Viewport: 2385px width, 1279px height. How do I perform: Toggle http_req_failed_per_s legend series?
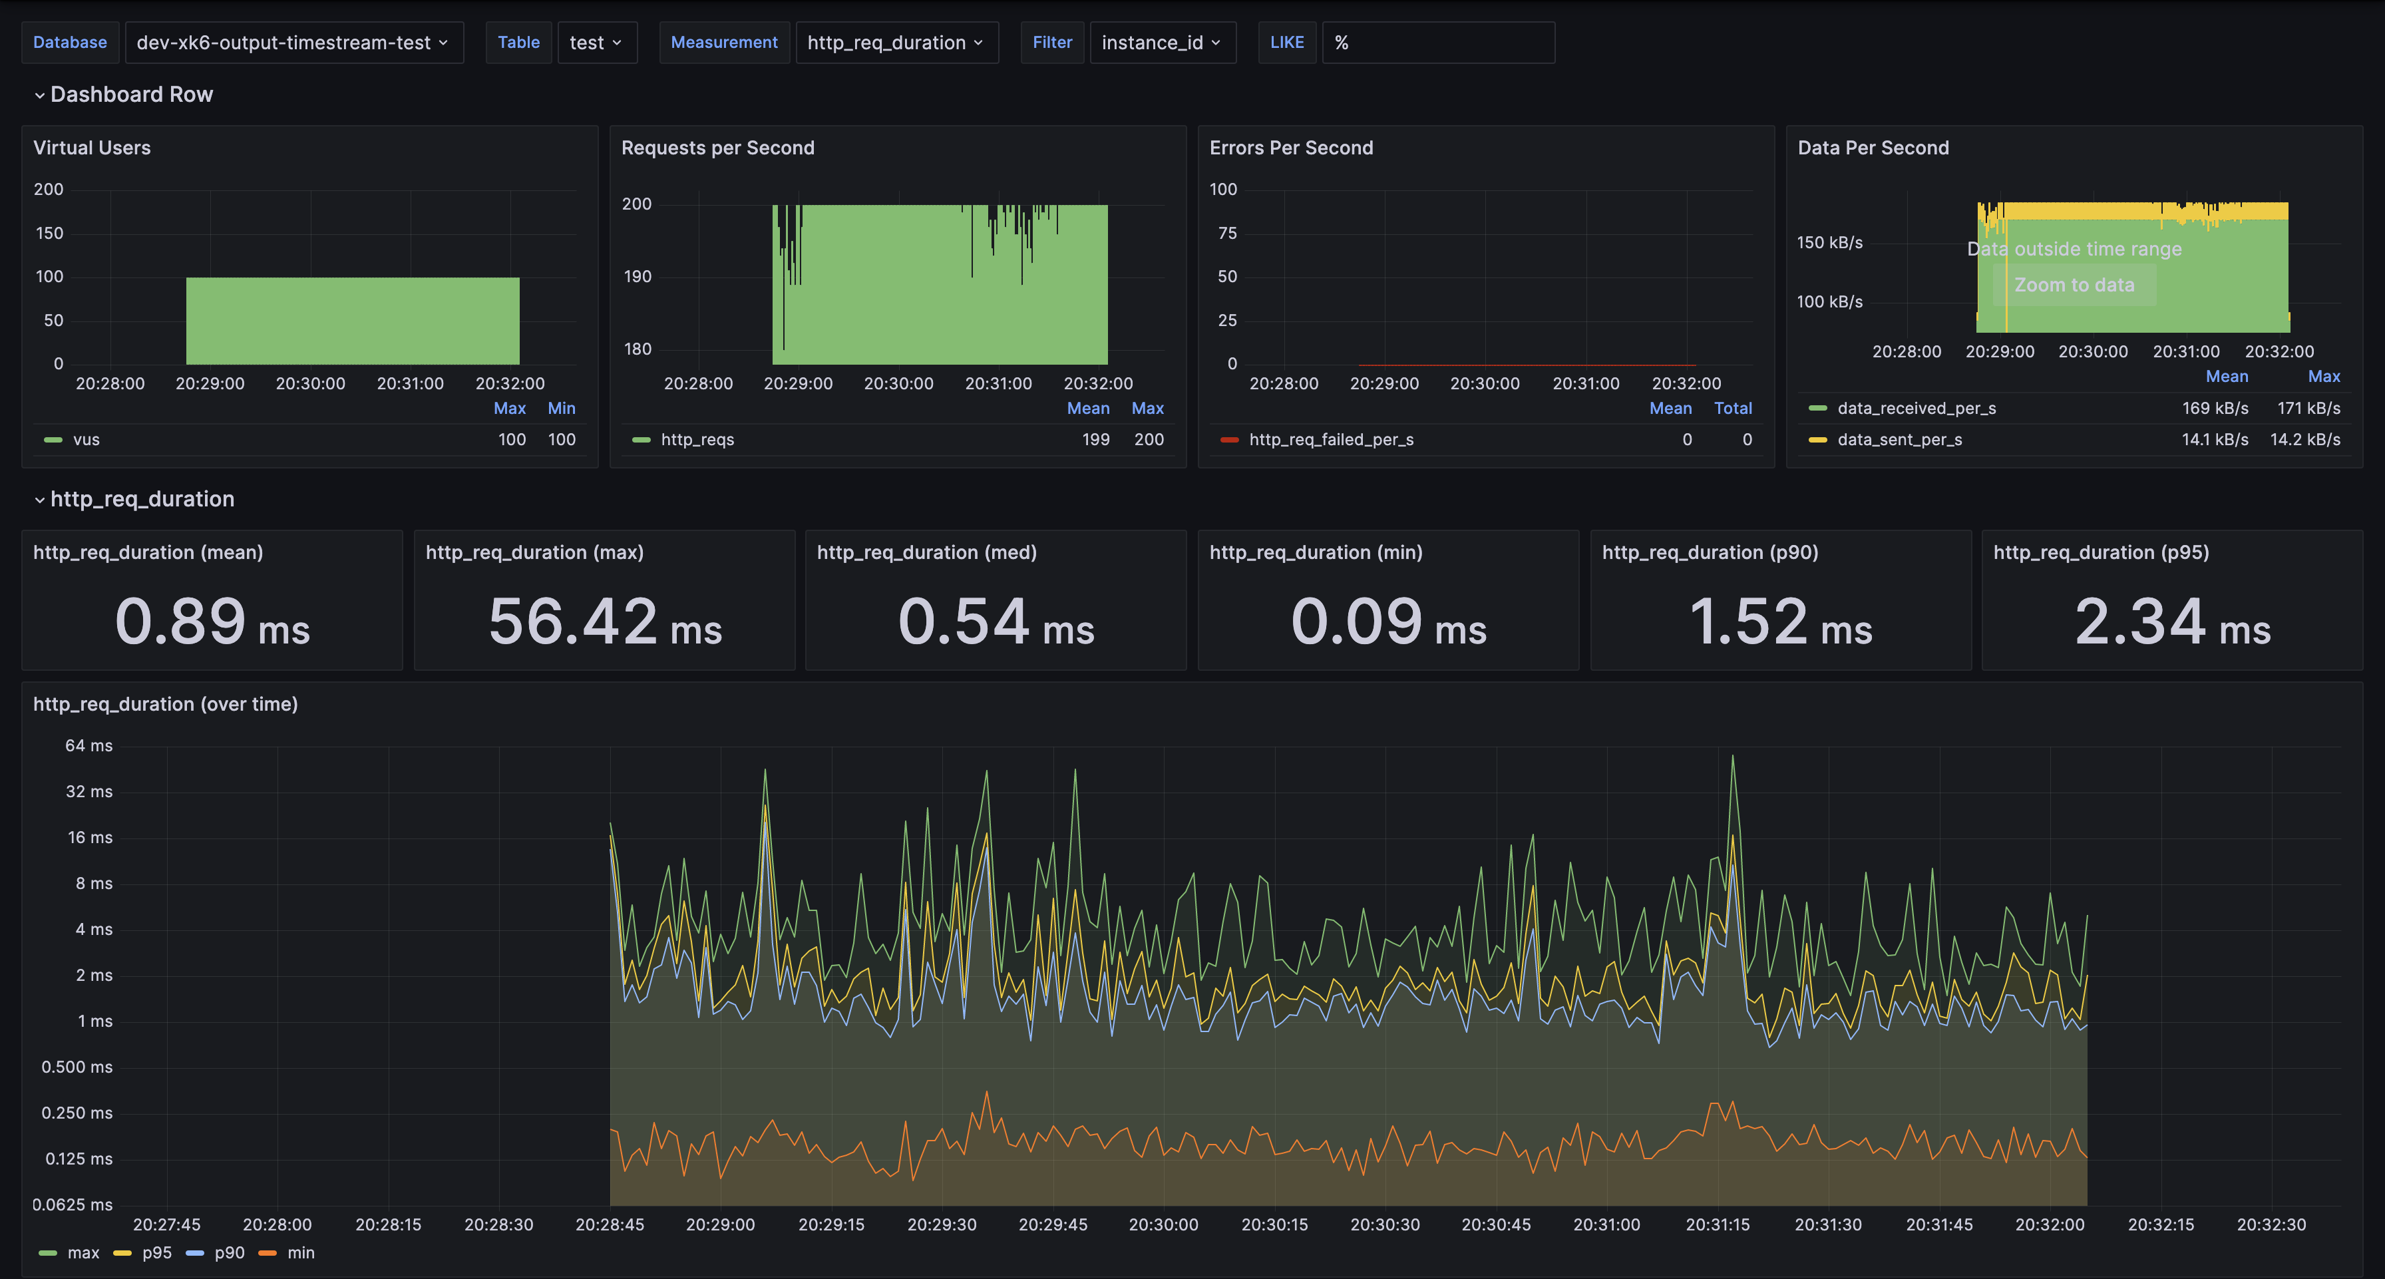point(1330,440)
